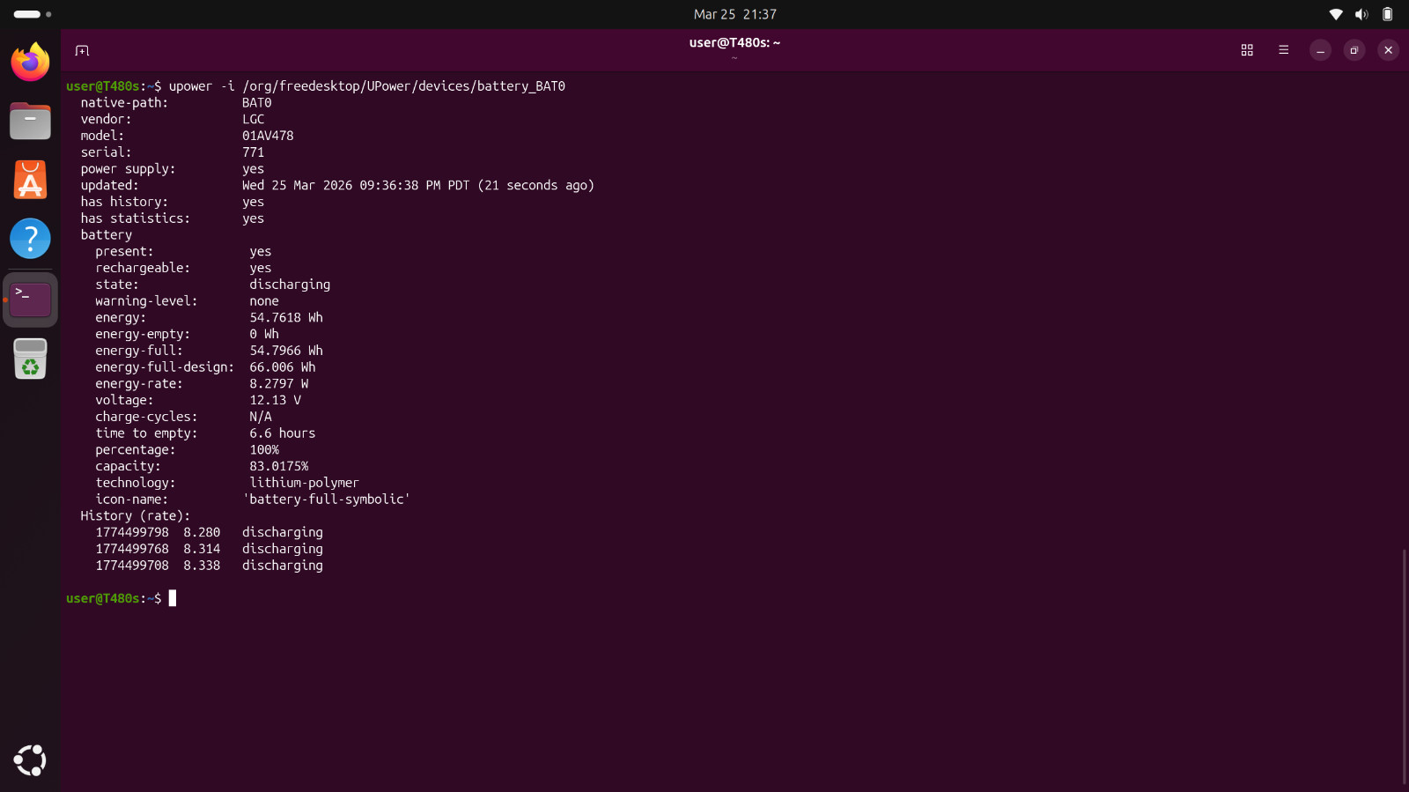Click the terminal scrollbar
The height and width of the screenshot is (792, 1409).
[1404, 666]
